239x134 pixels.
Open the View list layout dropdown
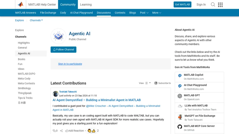pos(148,83)
